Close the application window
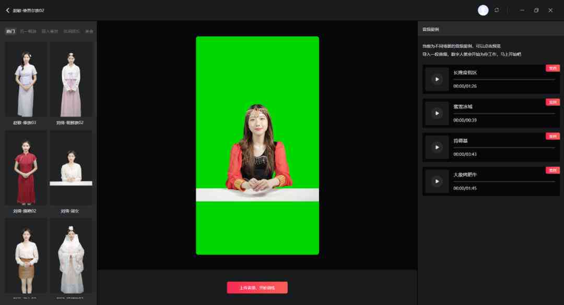This screenshot has width=564, height=305. point(550,10)
